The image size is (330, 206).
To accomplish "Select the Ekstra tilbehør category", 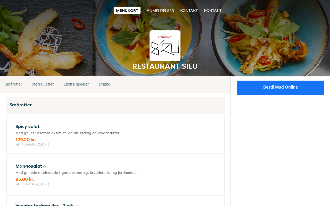I will tap(76, 84).
